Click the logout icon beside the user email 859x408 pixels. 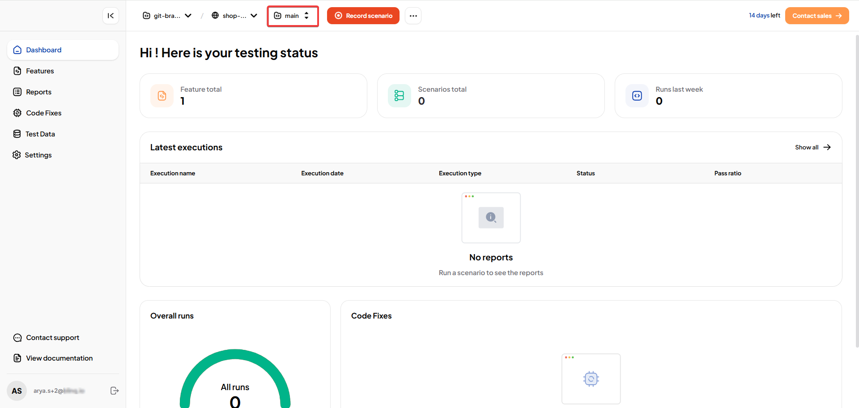pos(115,391)
